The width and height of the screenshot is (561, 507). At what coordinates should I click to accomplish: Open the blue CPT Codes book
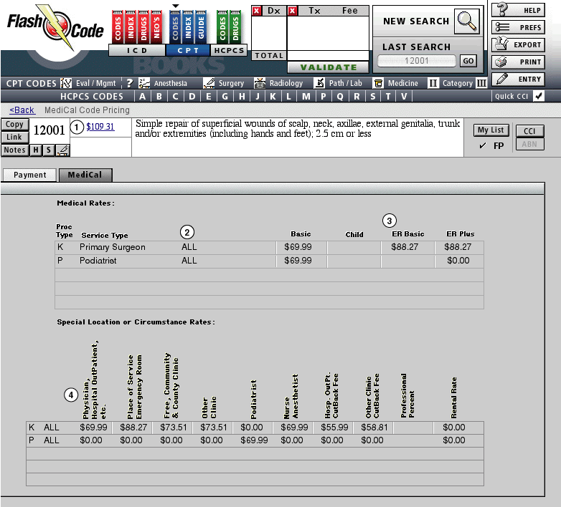click(175, 27)
